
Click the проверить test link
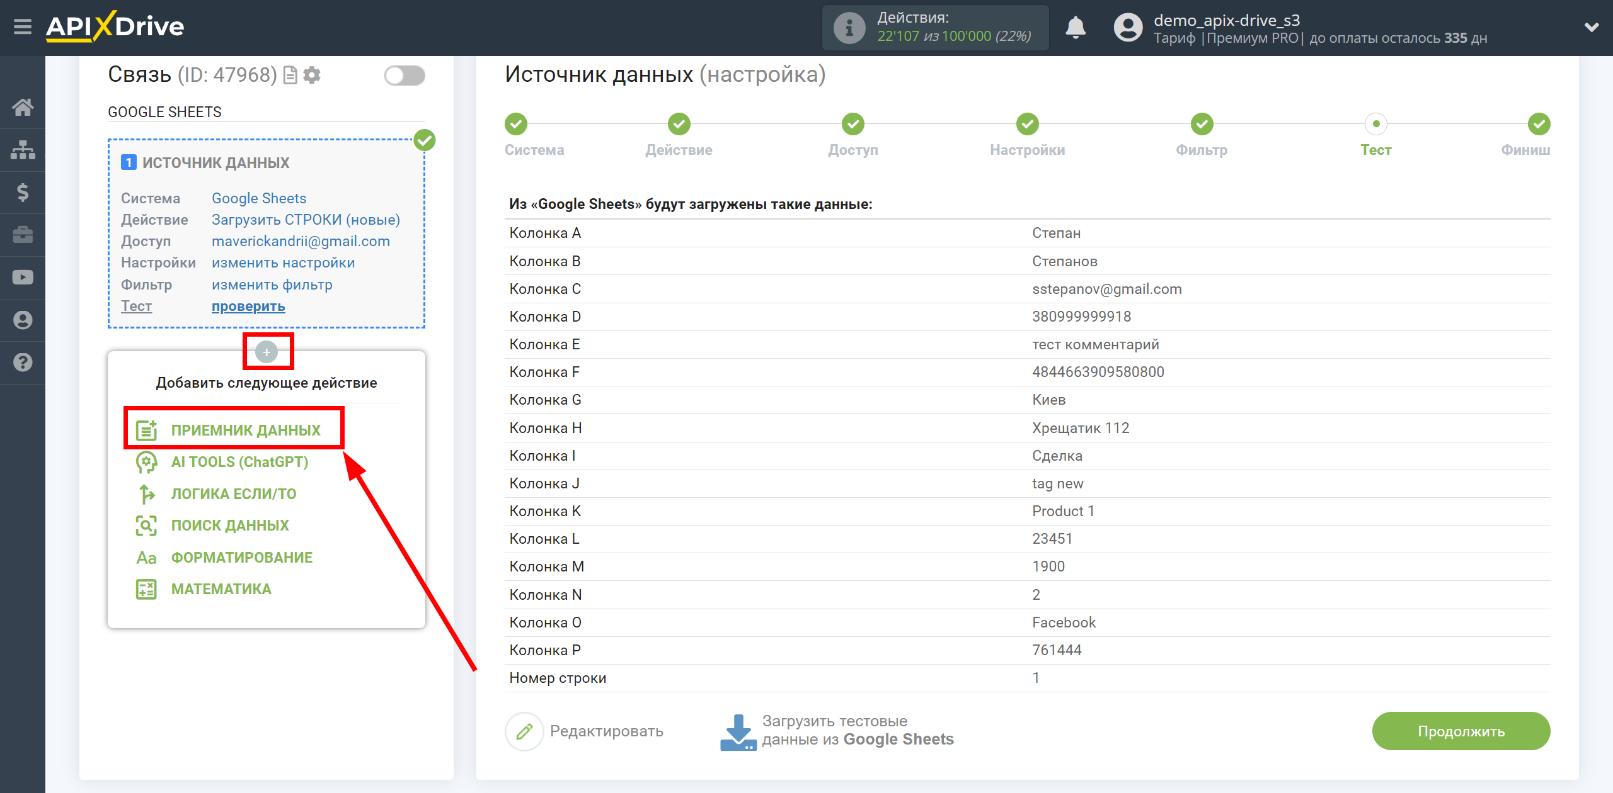(x=248, y=307)
